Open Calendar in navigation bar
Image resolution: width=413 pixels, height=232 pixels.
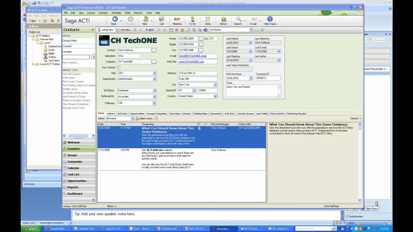click(x=79, y=168)
